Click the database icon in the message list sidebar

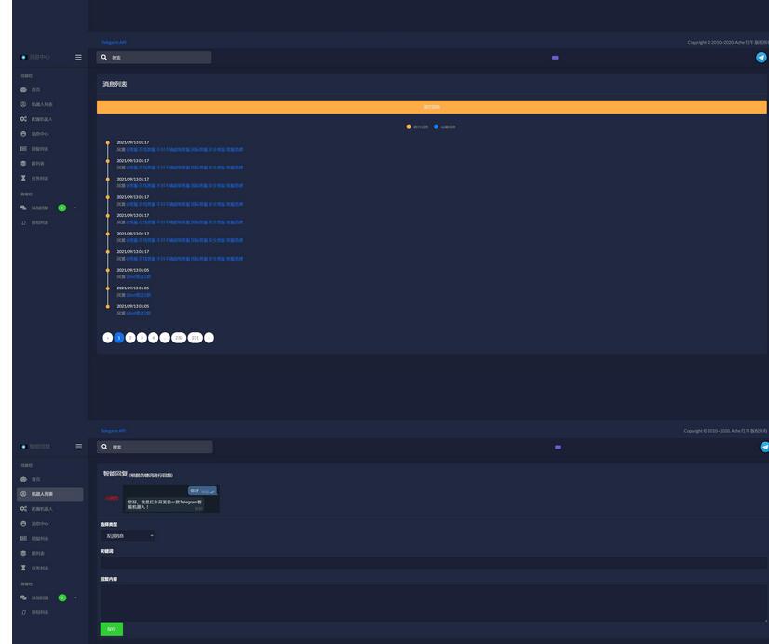(x=23, y=163)
